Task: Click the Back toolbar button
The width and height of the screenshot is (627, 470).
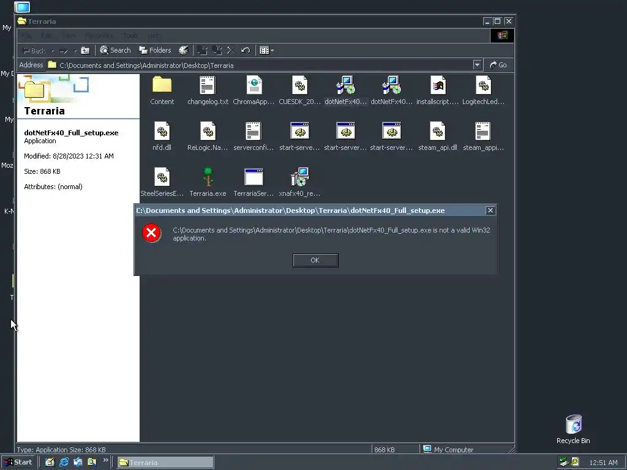Action: 34,50
